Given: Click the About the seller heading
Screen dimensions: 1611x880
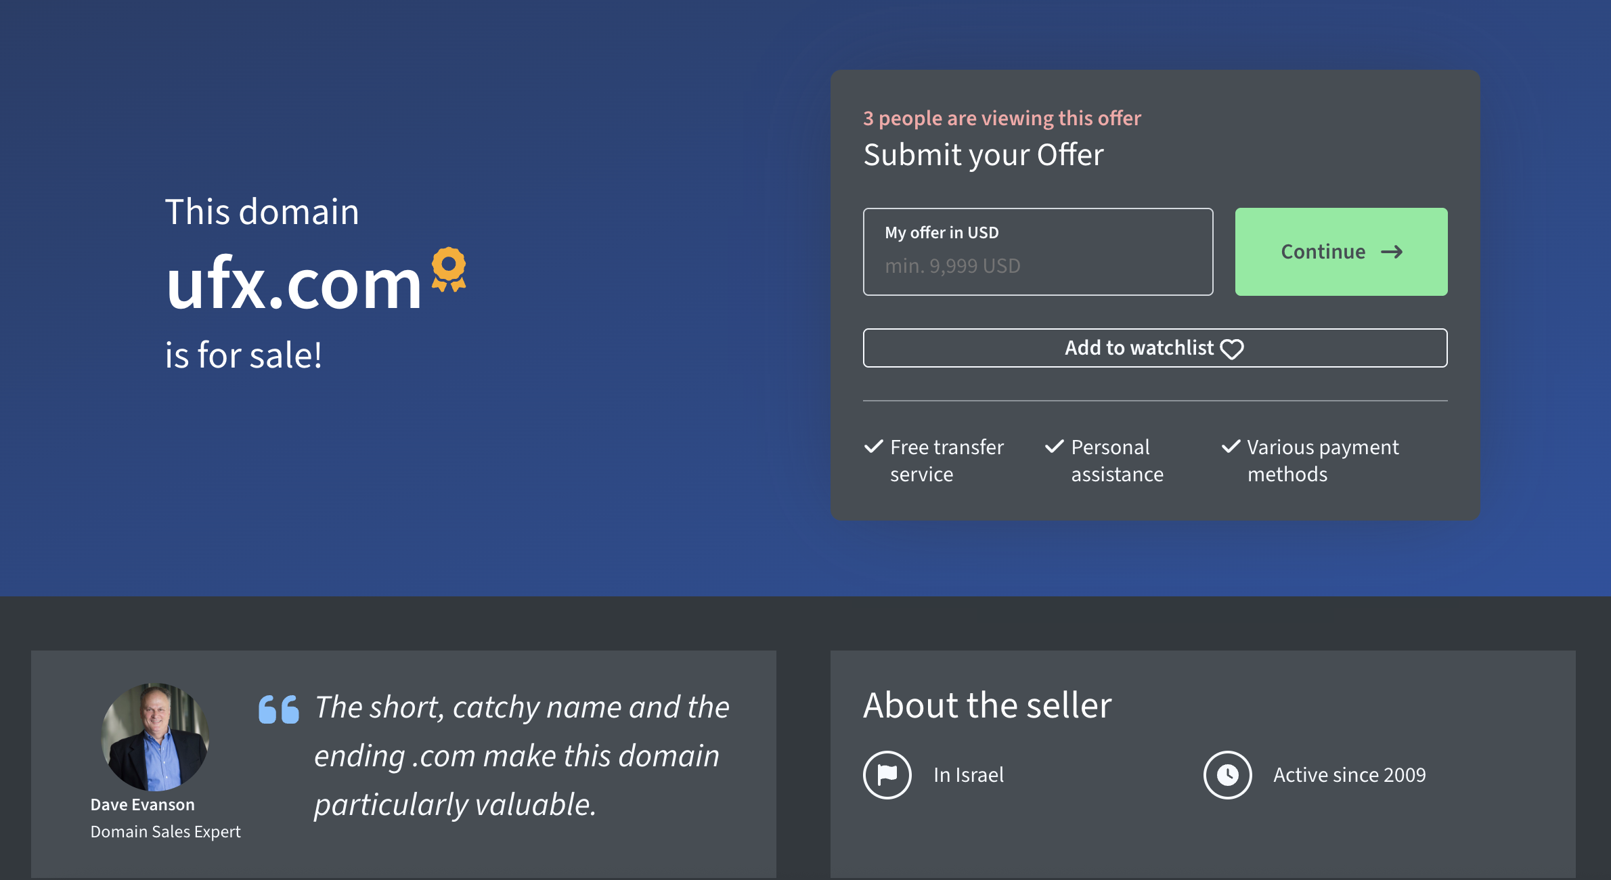Looking at the screenshot, I should point(987,705).
